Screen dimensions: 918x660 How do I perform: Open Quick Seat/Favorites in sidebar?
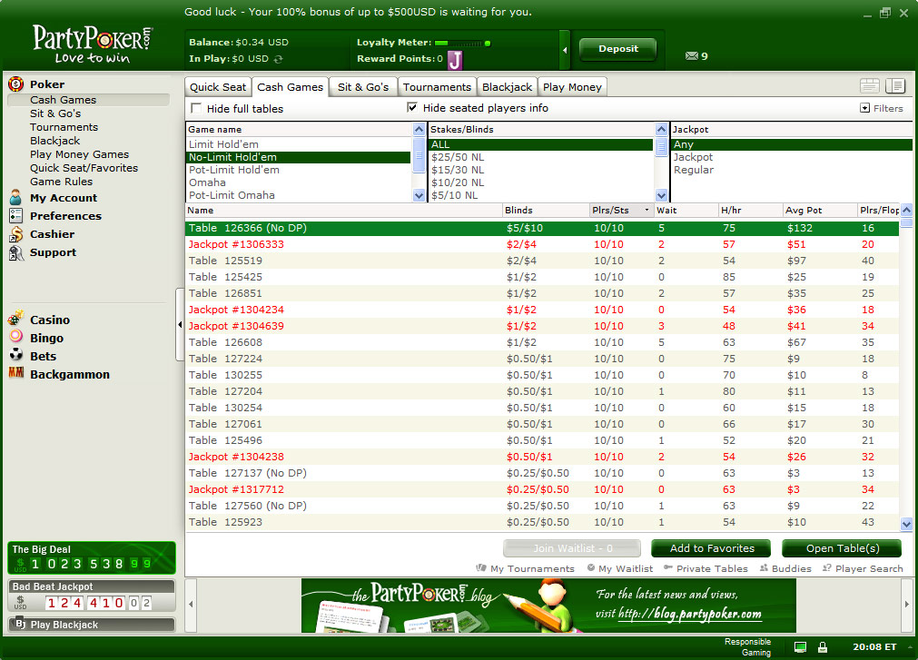tap(84, 168)
